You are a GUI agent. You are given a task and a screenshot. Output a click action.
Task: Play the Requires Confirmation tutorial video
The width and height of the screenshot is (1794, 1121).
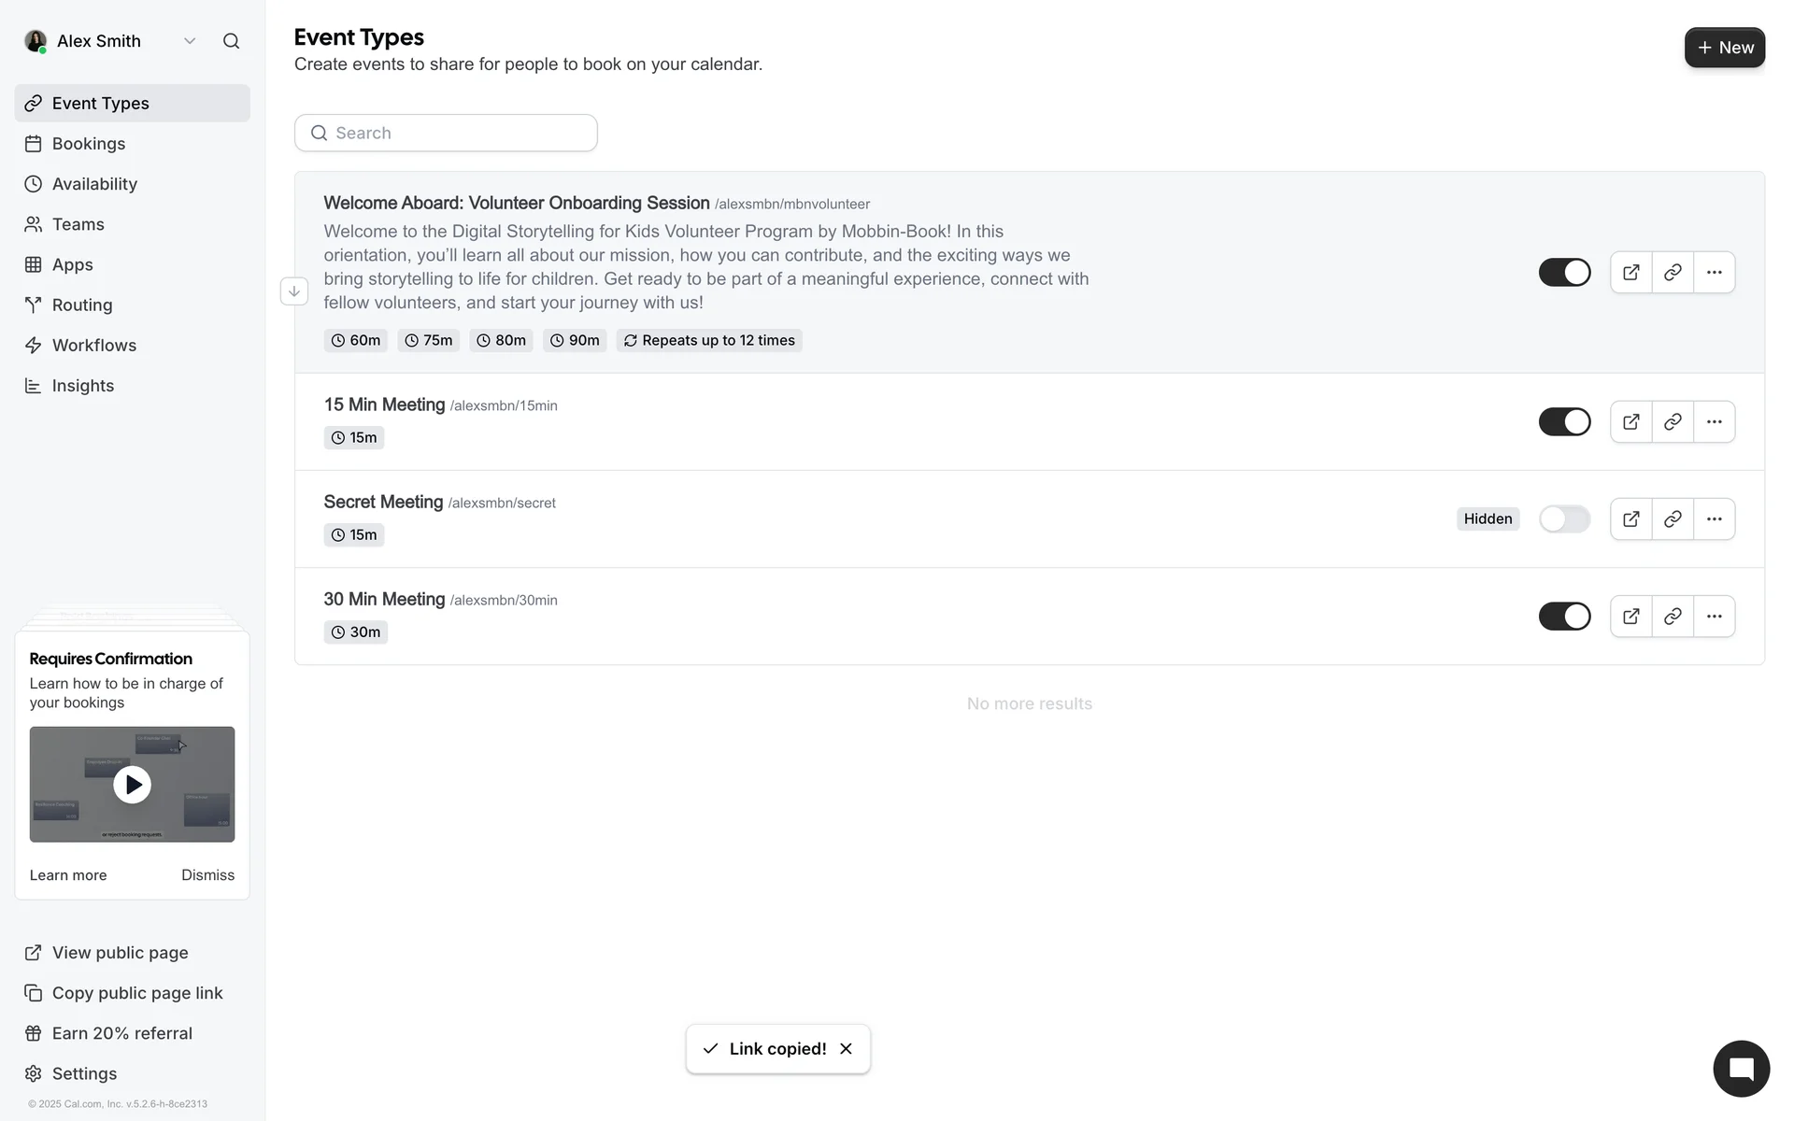132,785
